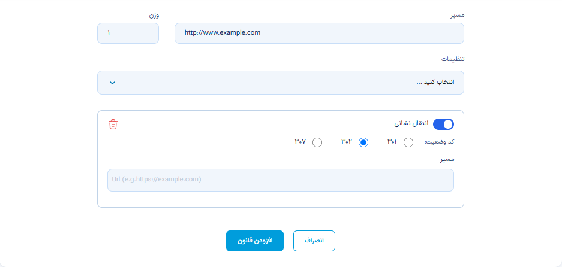Focus the path field containing http://www.example.com
Image resolution: width=562 pixels, height=267 pixels.
click(x=319, y=34)
